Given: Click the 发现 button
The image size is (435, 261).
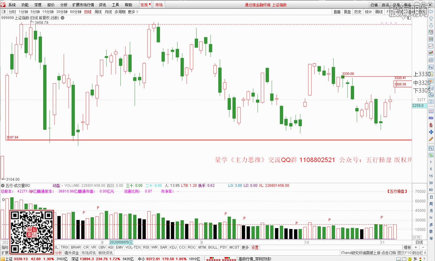Looking at the screenshot, I should 146,5.
